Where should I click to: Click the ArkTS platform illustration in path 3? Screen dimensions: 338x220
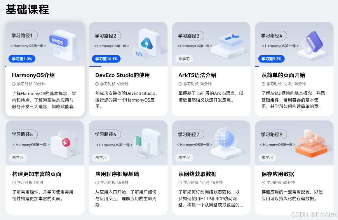tap(227, 46)
